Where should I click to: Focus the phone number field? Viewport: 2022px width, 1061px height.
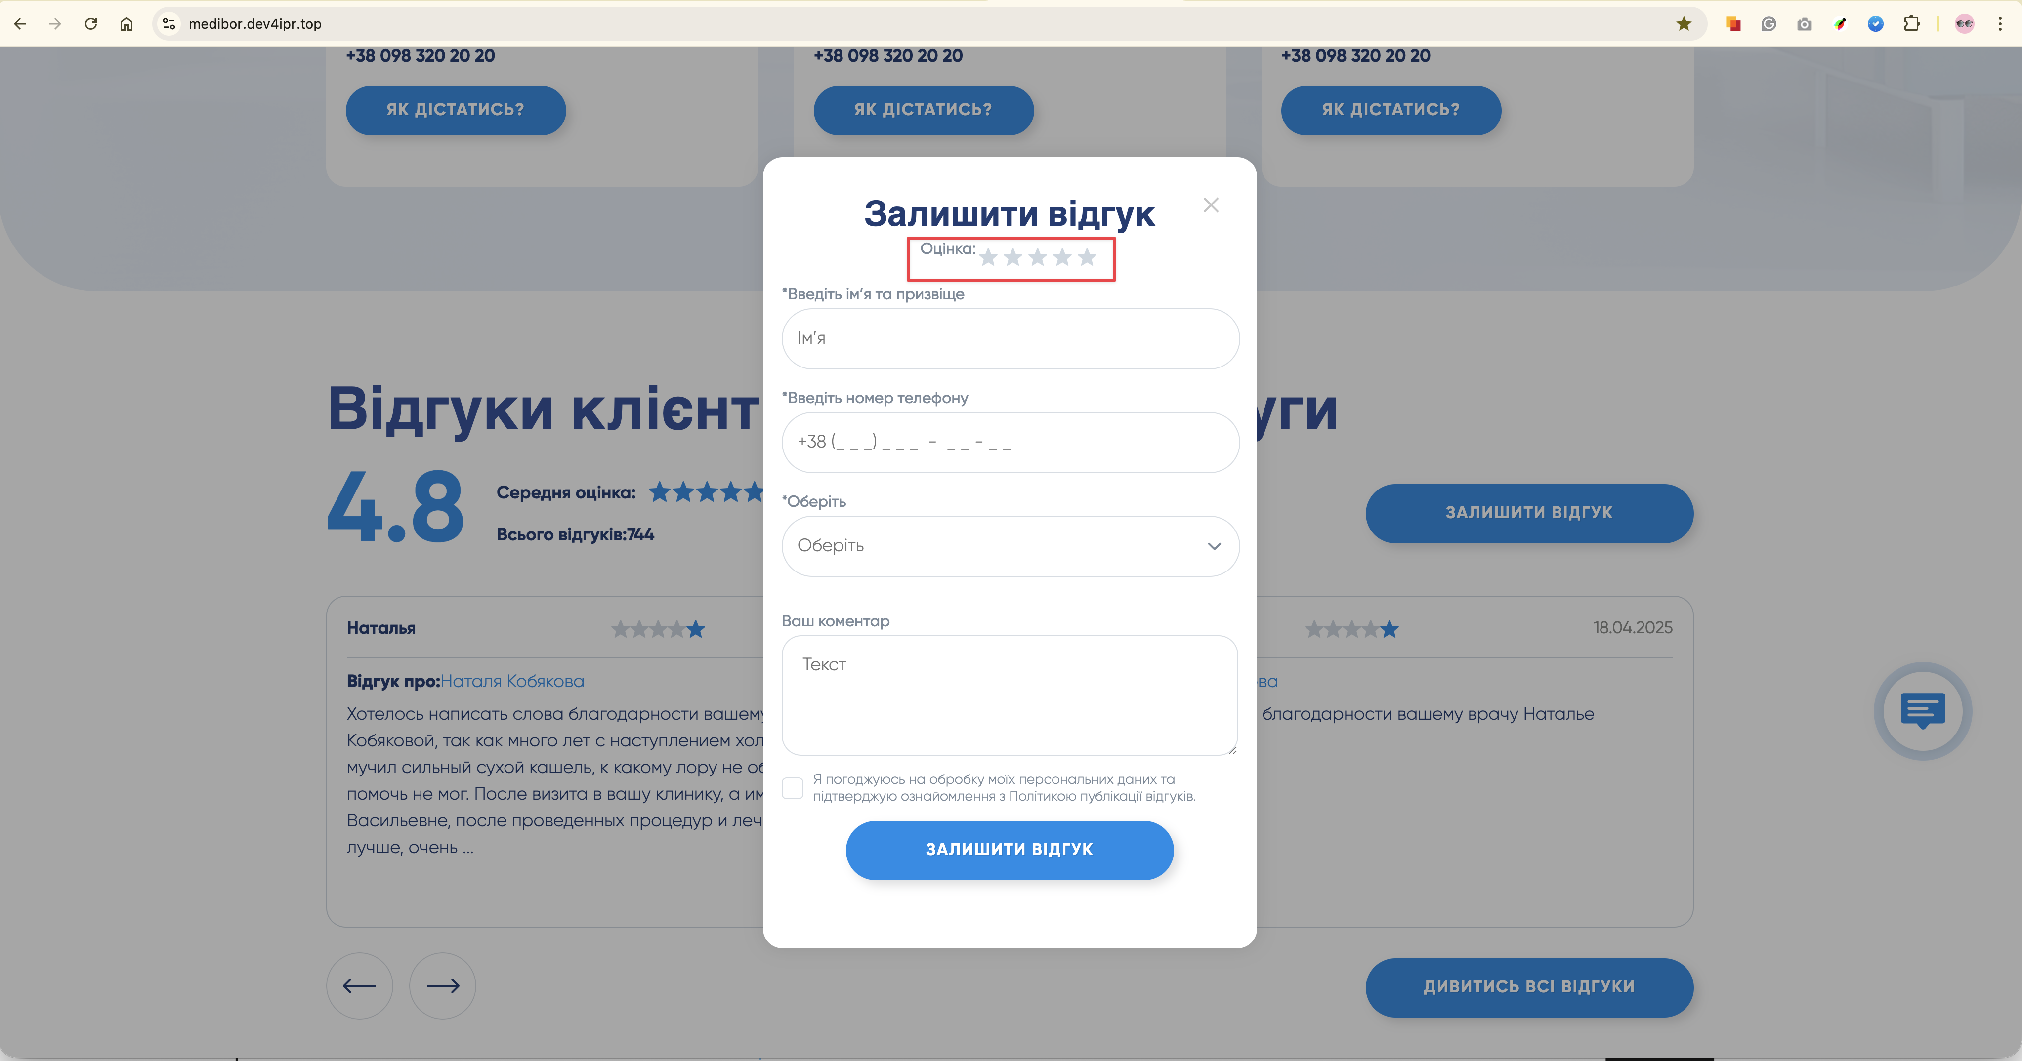pos(1010,443)
